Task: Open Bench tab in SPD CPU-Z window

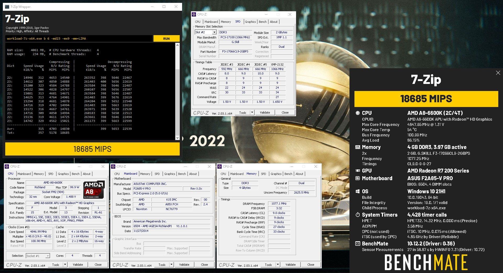Action: point(263,22)
